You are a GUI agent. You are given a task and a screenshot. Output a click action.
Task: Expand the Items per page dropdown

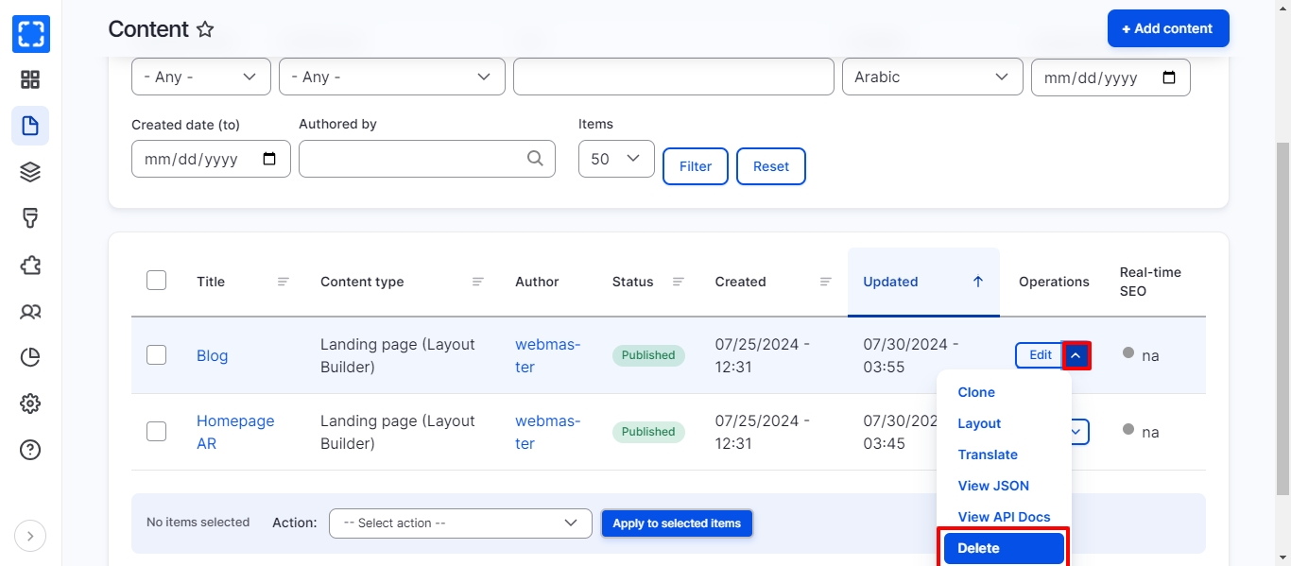click(616, 159)
